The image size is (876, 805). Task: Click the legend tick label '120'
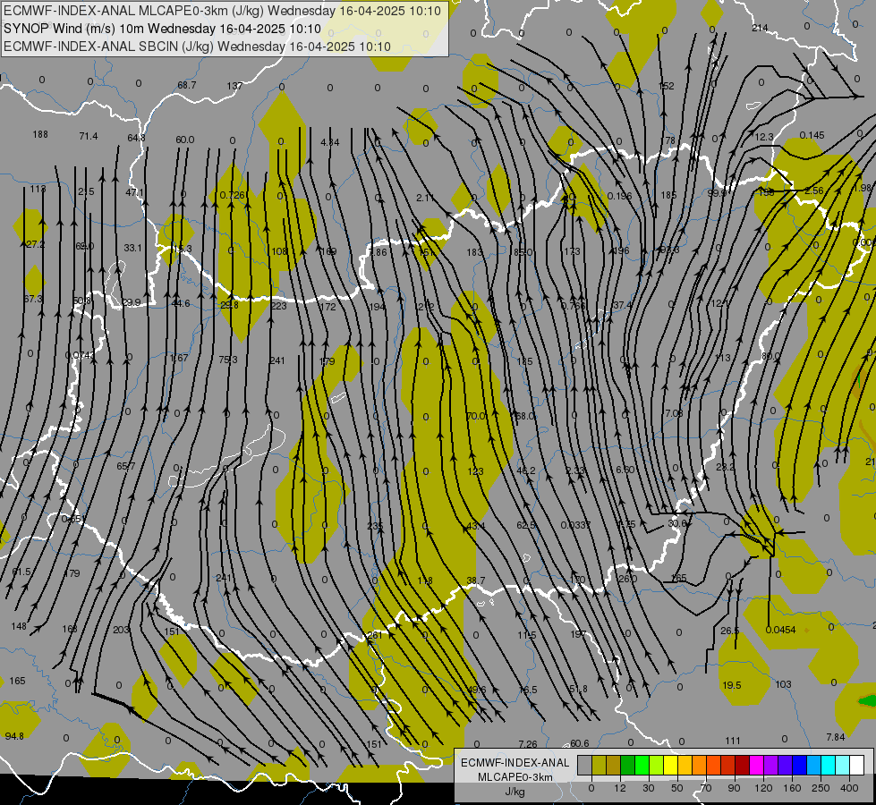(x=763, y=788)
